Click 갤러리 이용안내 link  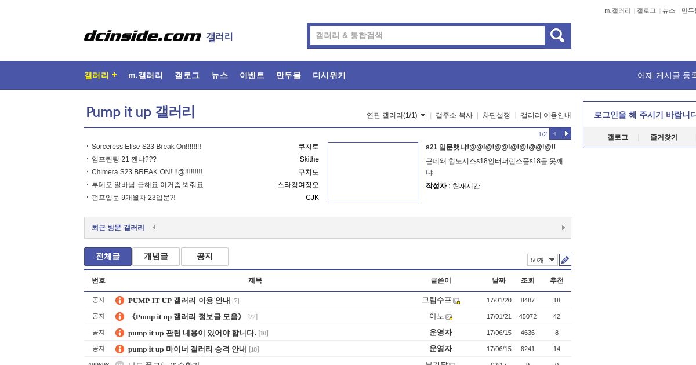pos(546,115)
